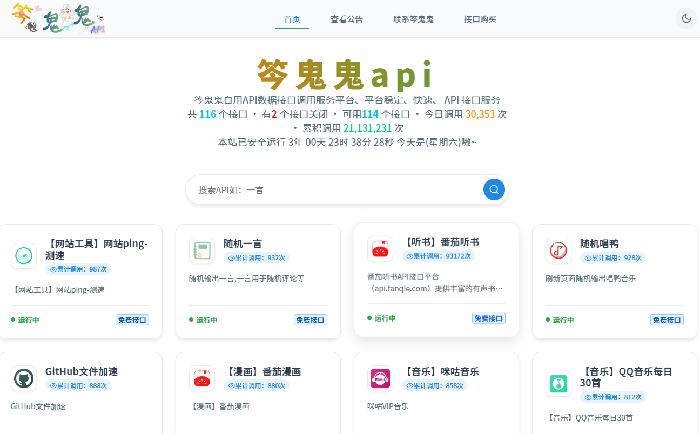Viewport: 700px width, 434px height.
Task: Open the 【网站工具】网站ping-测速 card title
Action: [x=96, y=249]
